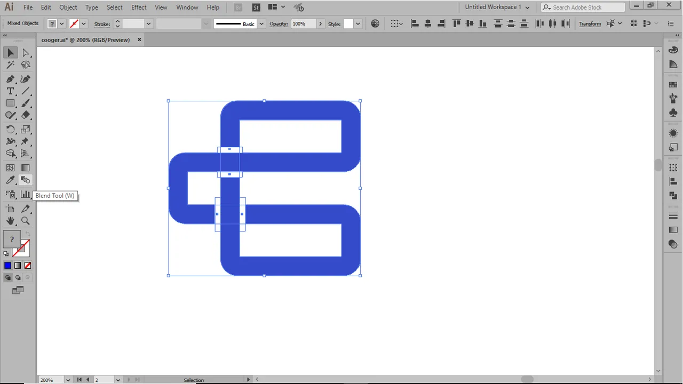Select the Rectangle tool
683x384 pixels.
point(11,103)
